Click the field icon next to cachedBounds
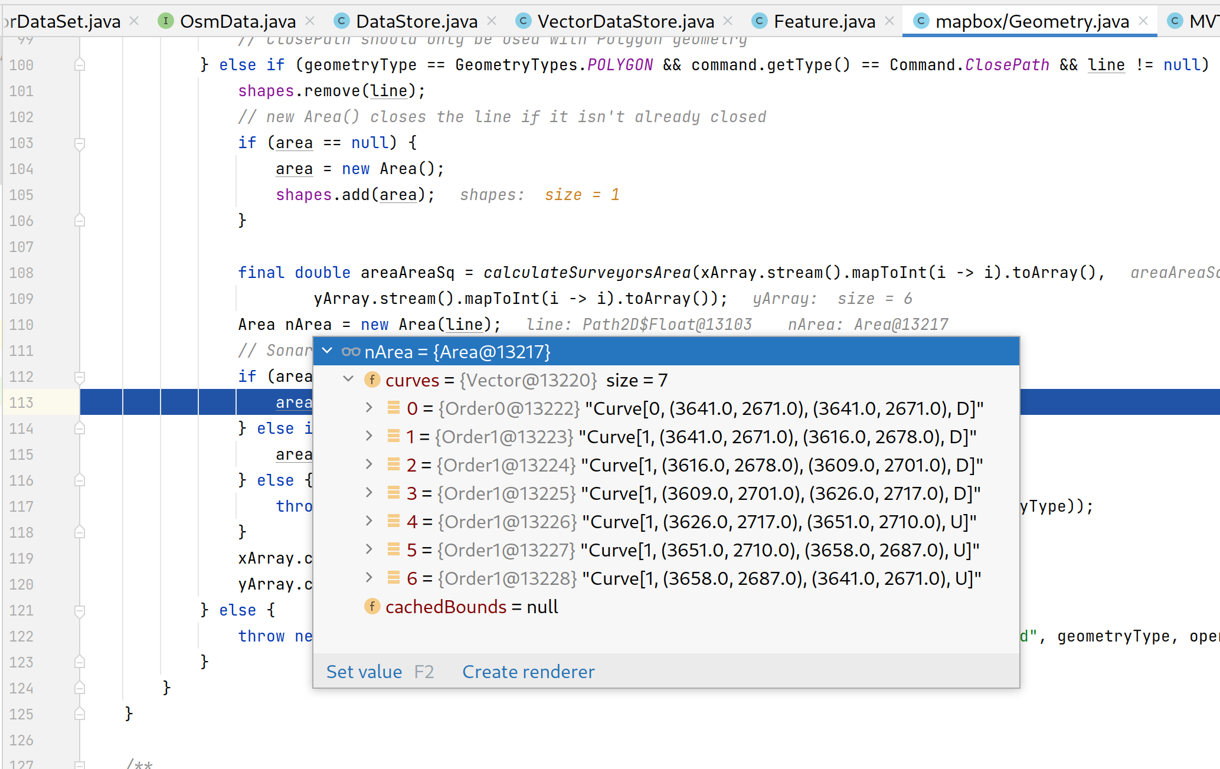Screen dimensions: 1220x769 tap(372, 606)
